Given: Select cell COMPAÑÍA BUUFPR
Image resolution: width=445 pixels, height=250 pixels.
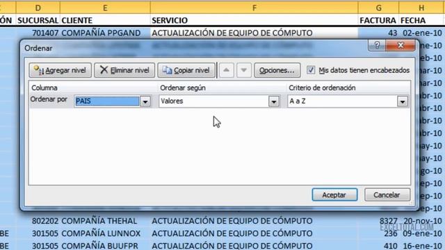Looking at the screenshot, I should tap(105, 245).
